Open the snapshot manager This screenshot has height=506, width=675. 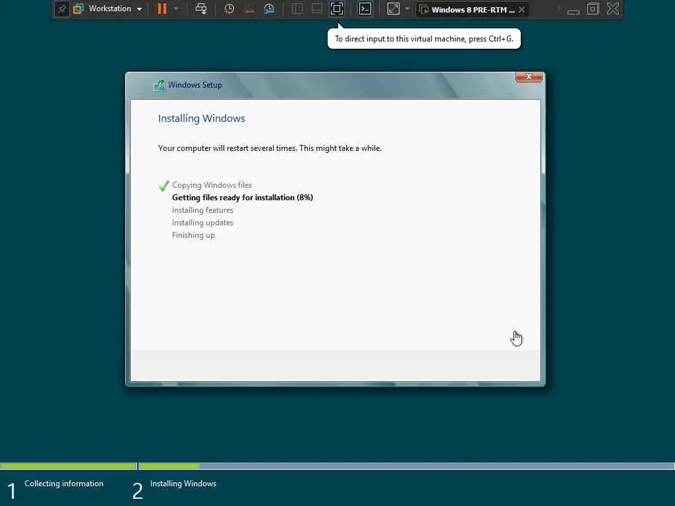(269, 9)
